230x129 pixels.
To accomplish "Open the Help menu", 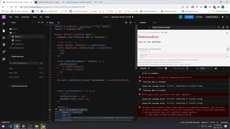I will pos(47,17).
